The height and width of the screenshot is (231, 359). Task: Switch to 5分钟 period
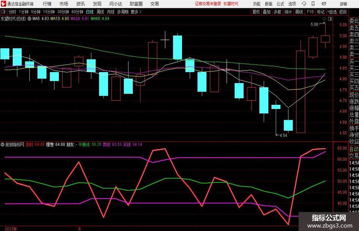point(35,12)
